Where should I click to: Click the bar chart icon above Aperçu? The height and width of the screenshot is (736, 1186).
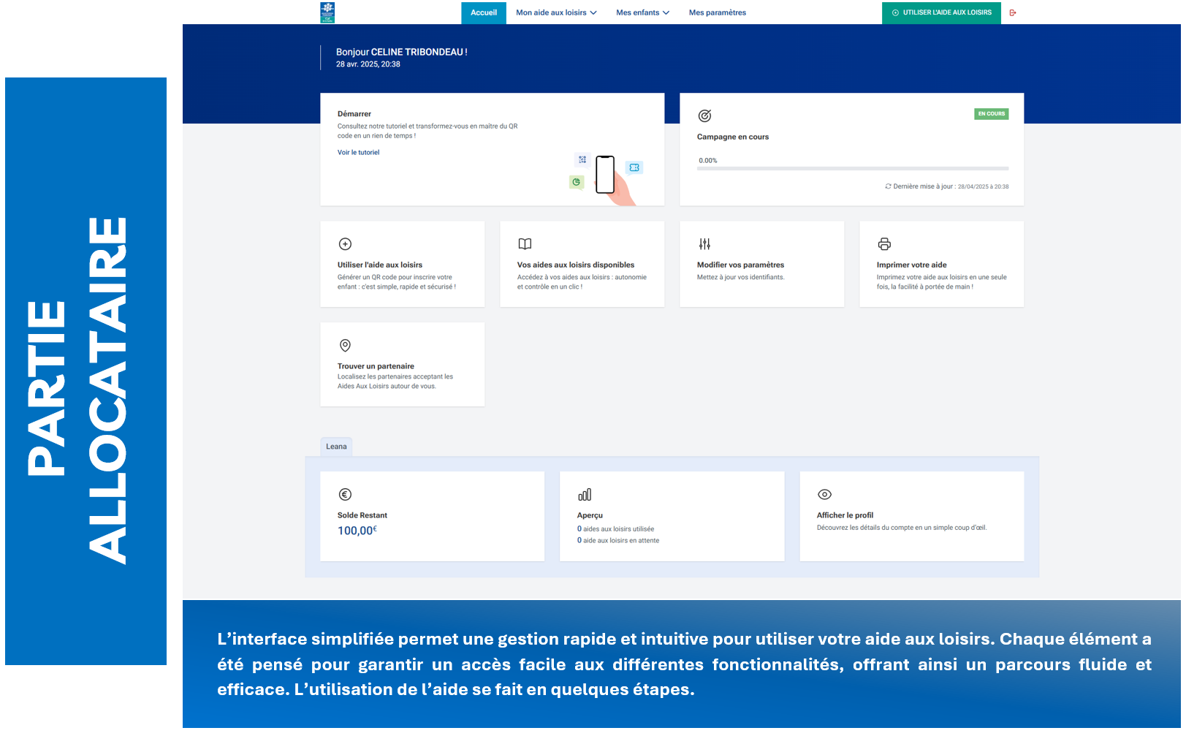[585, 495]
